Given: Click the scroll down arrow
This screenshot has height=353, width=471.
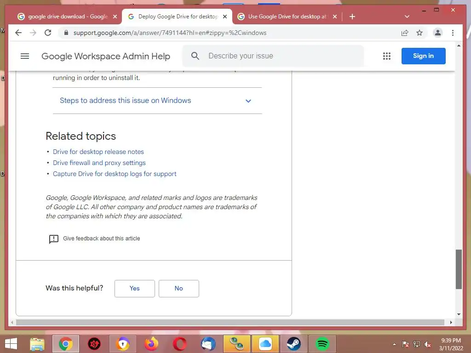Looking at the screenshot, I should coord(459,314).
